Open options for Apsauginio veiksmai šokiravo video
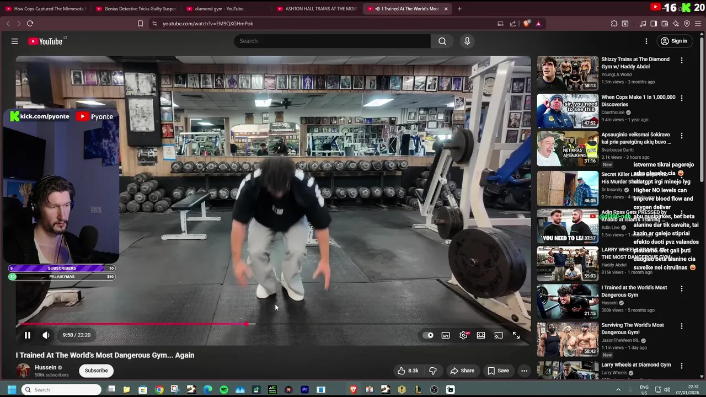Screen dimensions: 706x397 tap(682, 136)
